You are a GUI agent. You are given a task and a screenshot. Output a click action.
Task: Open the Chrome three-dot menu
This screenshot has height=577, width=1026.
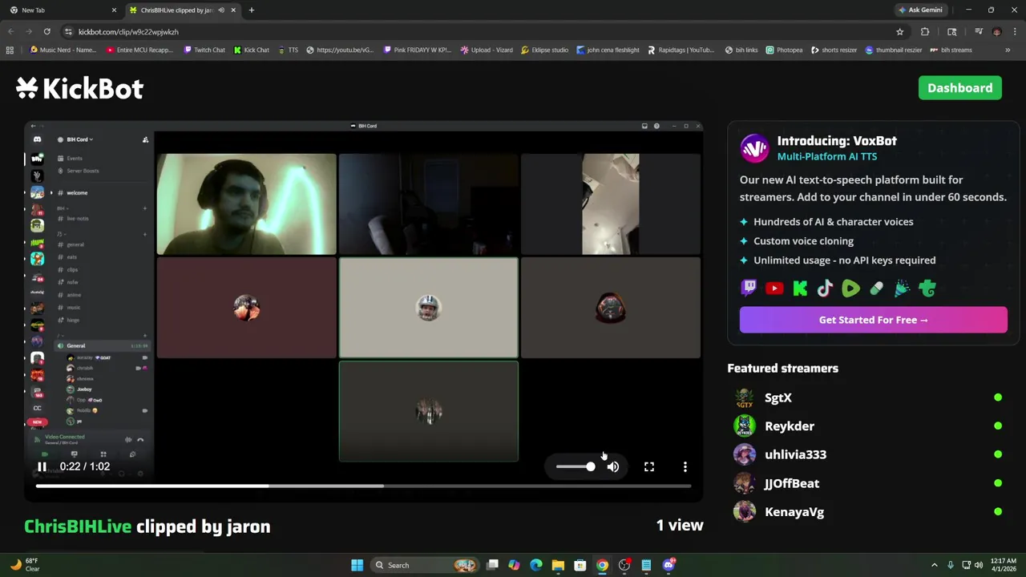(x=1015, y=31)
